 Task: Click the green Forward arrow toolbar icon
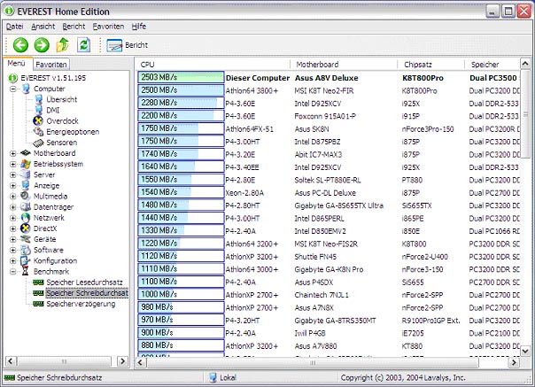click(x=42, y=45)
